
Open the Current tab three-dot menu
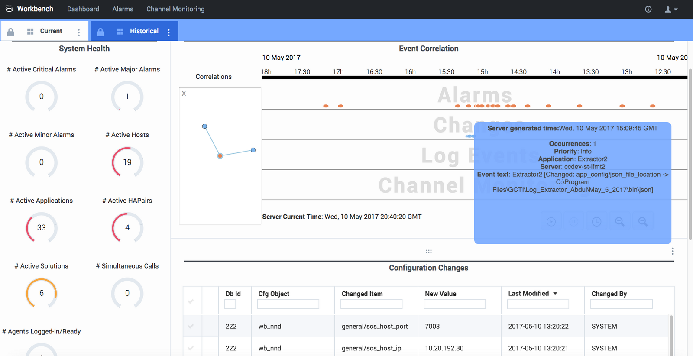pos(78,32)
